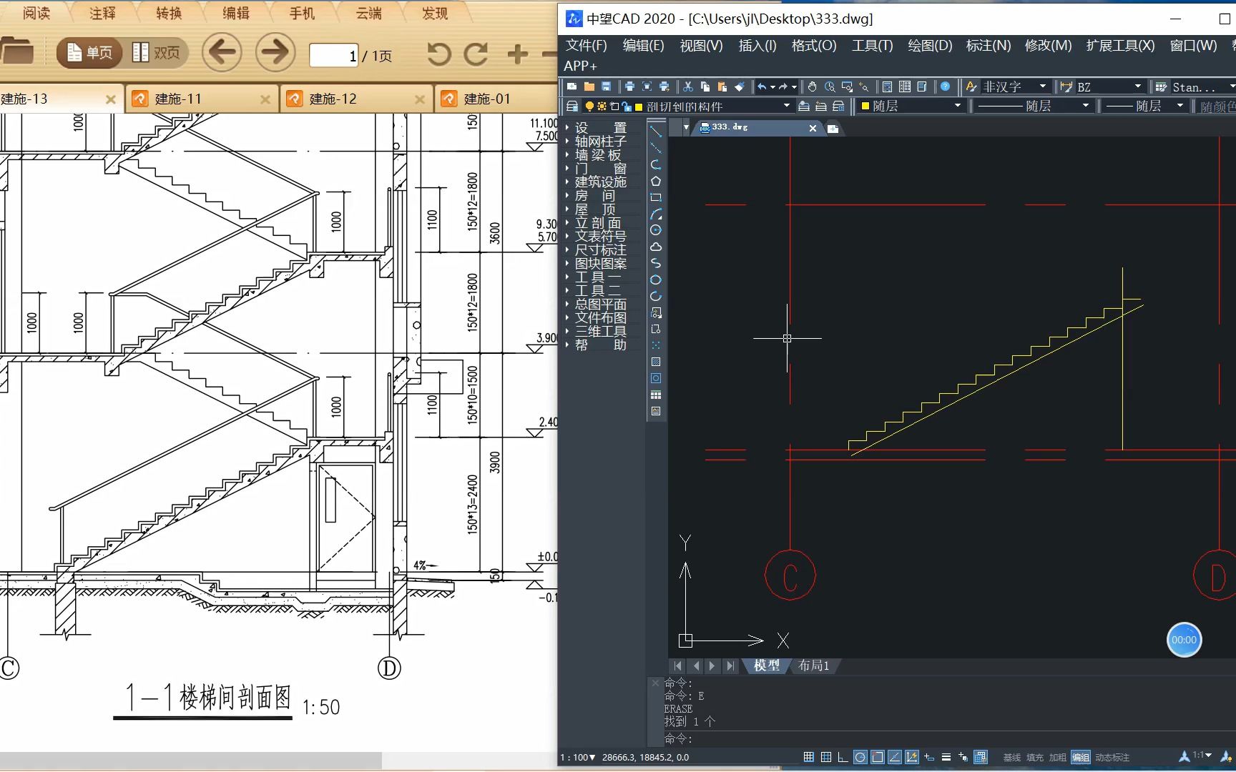Select the Polyline tool
The width and height of the screenshot is (1236, 772).
656,164
